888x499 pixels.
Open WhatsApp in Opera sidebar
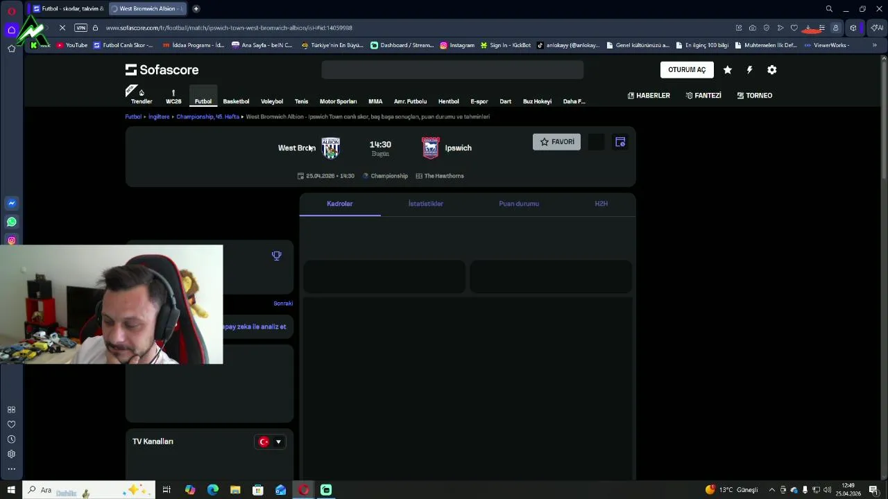11,222
